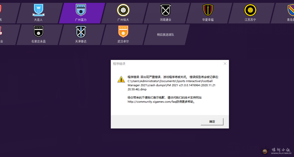Click the 给你带来的不便 apology sentence

[x=165, y=98]
